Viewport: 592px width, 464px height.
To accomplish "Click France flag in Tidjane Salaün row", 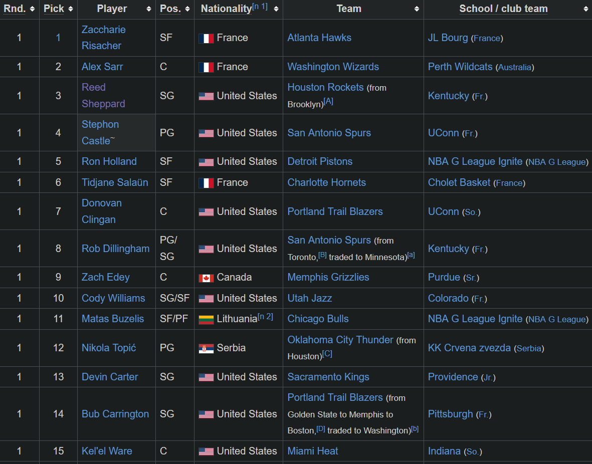I will [x=206, y=183].
